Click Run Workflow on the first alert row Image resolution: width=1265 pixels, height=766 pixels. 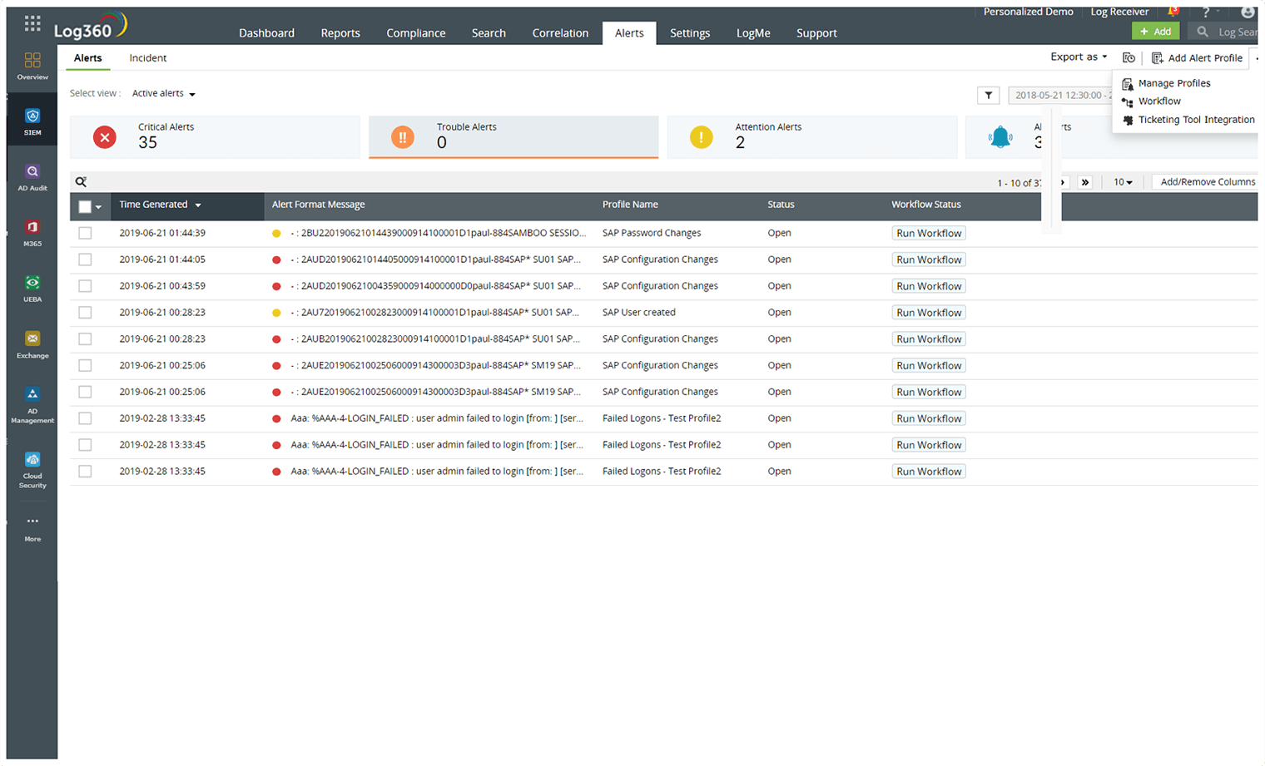(x=928, y=233)
